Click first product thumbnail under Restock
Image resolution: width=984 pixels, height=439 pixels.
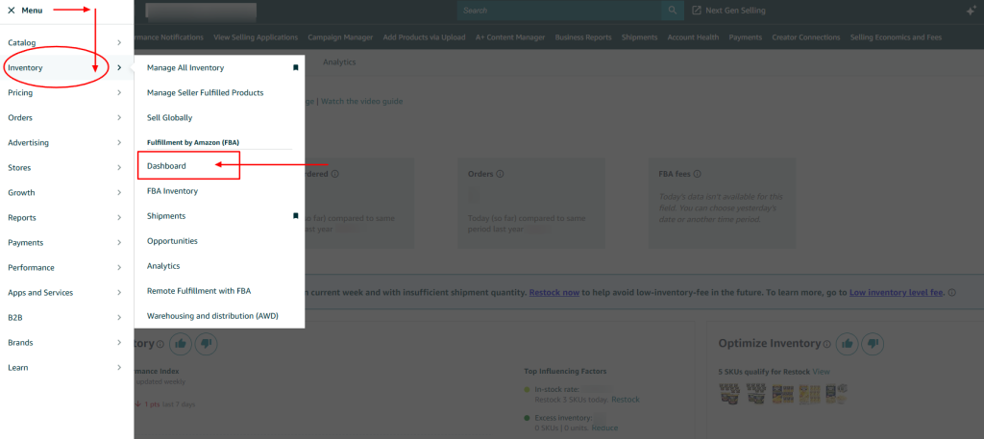click(729, 394)
